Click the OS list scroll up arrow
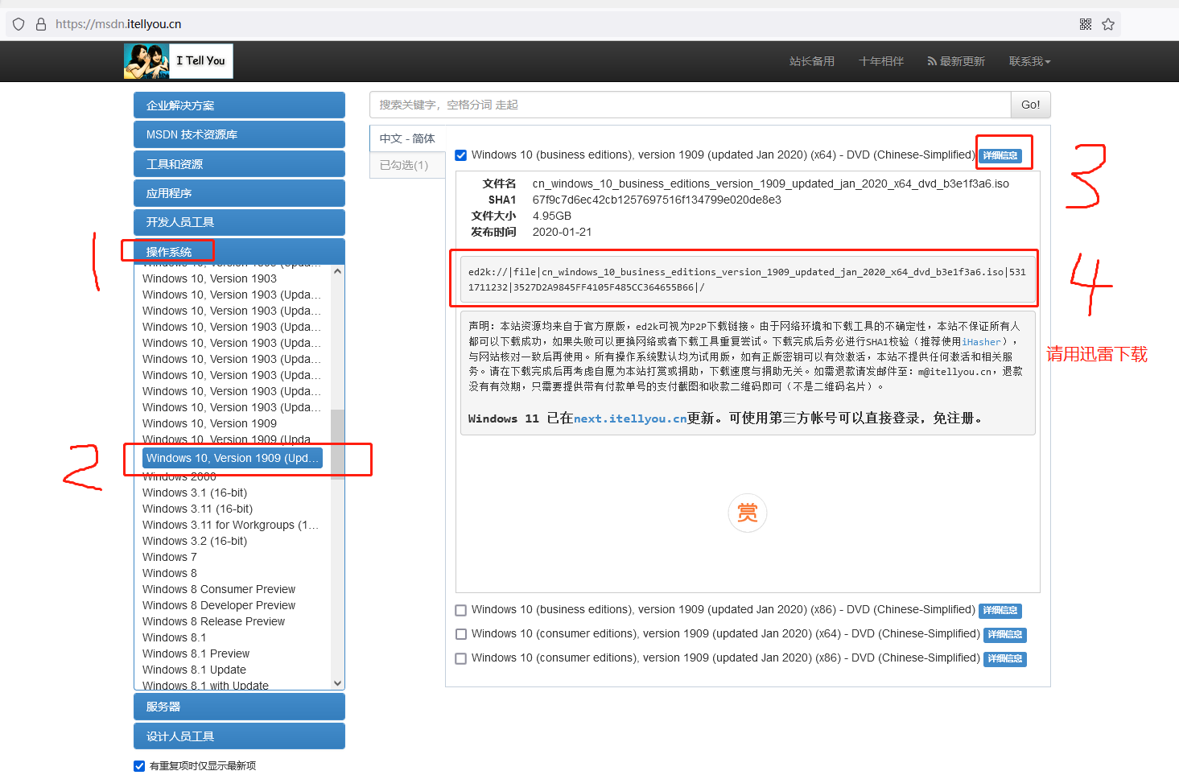 (338, 272)
